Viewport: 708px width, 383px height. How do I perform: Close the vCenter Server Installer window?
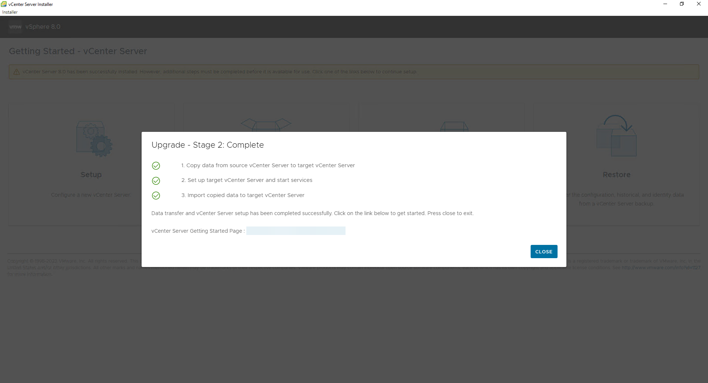[x=698, y=4]
